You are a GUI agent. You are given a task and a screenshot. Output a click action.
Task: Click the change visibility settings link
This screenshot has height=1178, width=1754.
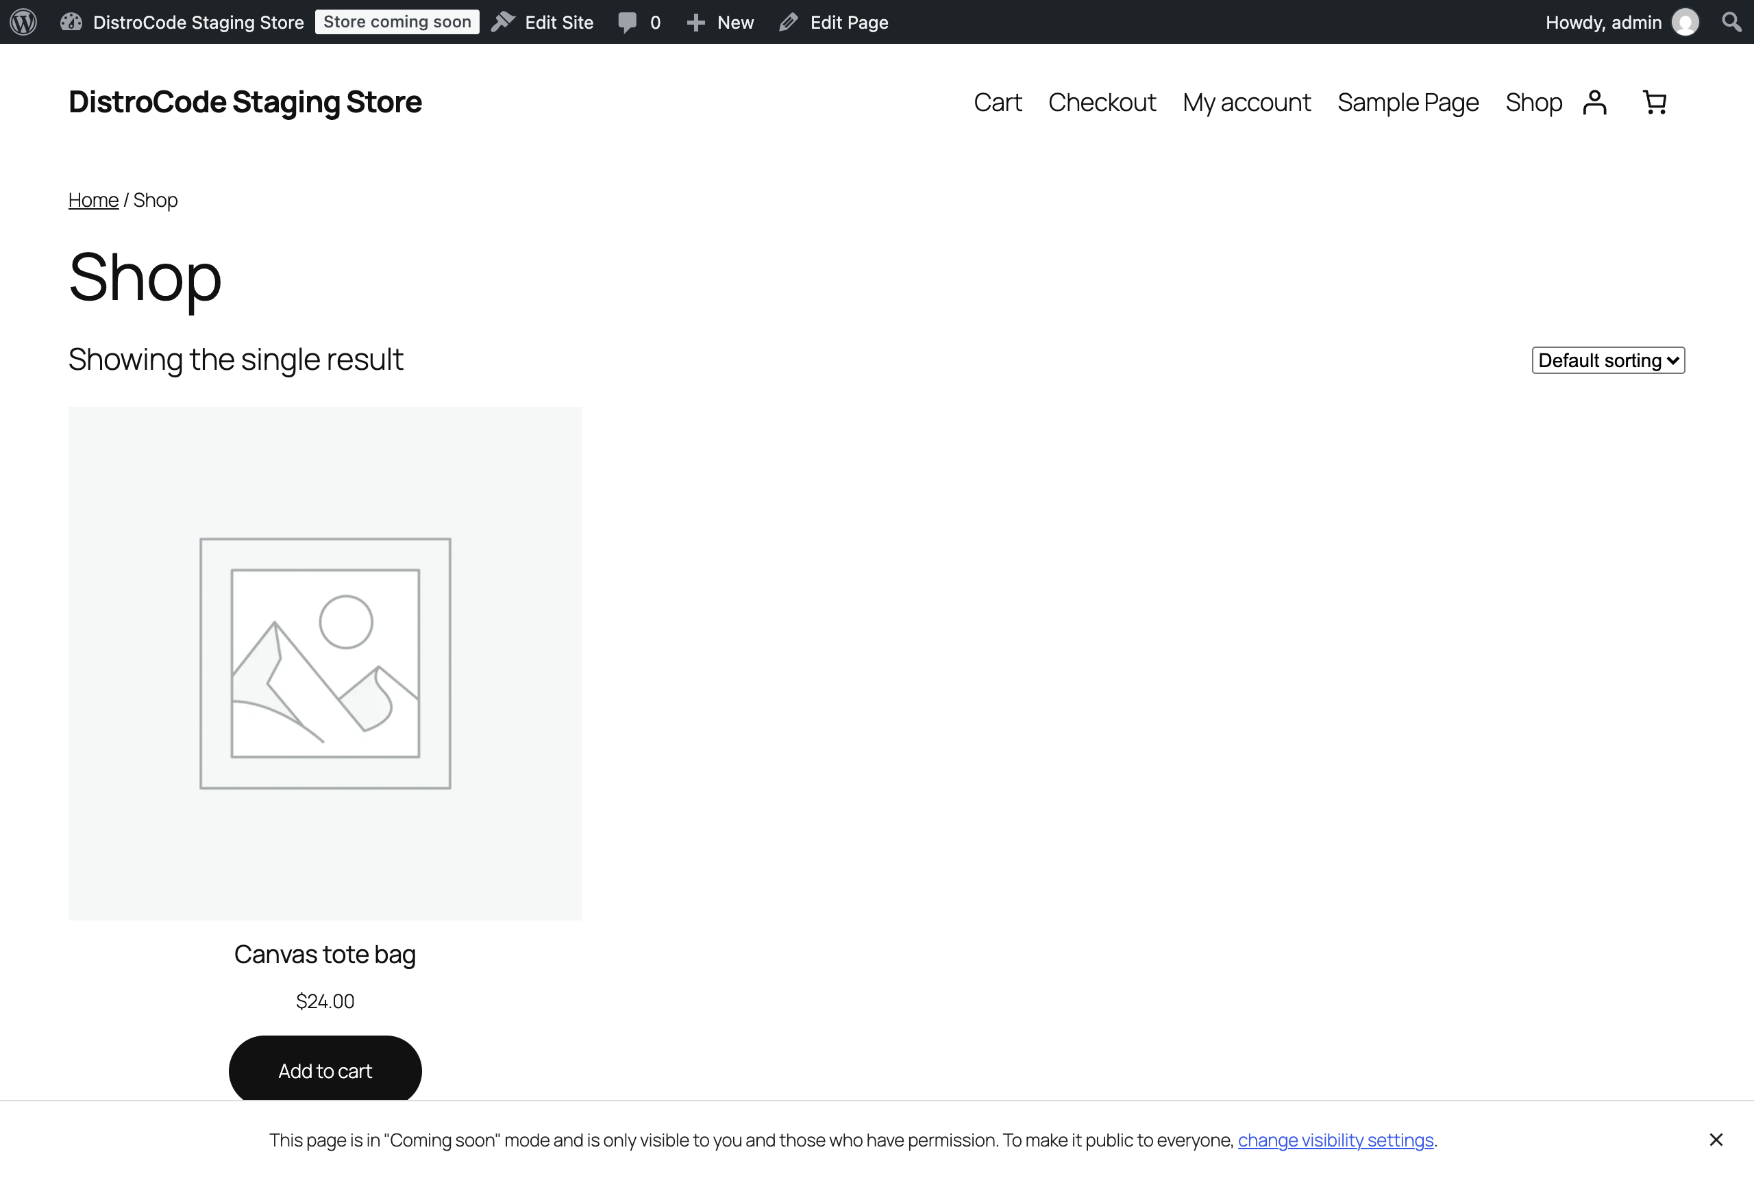1335,1140
